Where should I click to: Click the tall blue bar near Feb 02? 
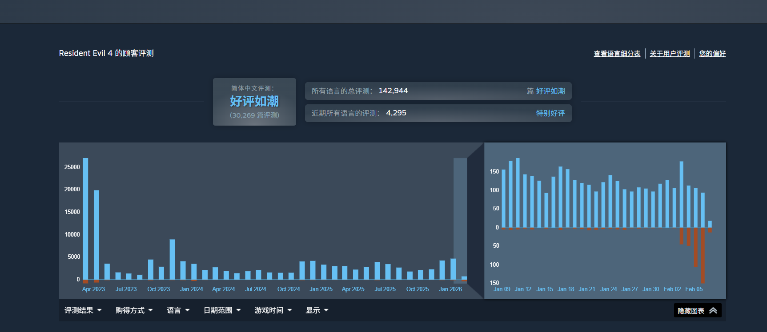(x=681, y=194)
